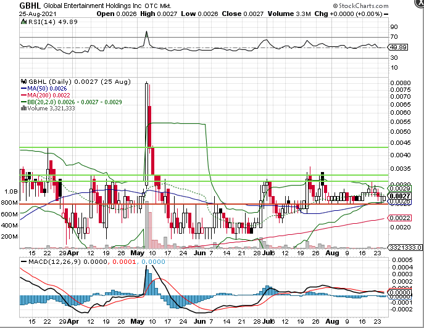
Task: Click the Aug label under the price chart
Action: (332, 253)
